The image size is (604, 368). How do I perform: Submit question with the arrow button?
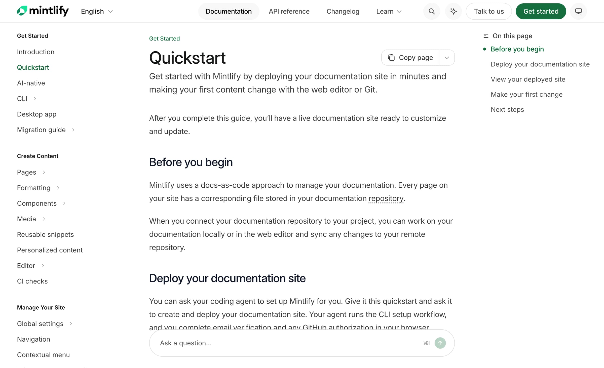(440, 343)
